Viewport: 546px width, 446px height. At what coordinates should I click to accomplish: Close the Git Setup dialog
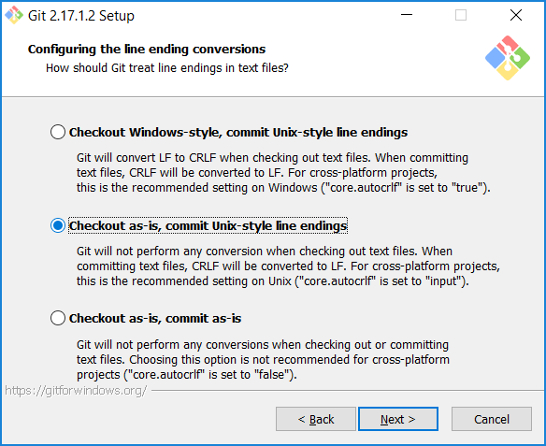[516, 15]
